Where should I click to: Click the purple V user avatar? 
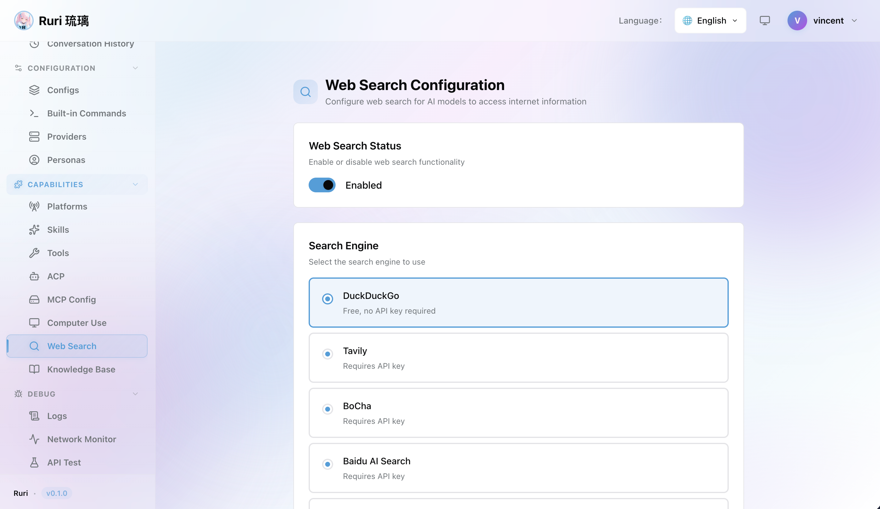coord(797,21)
